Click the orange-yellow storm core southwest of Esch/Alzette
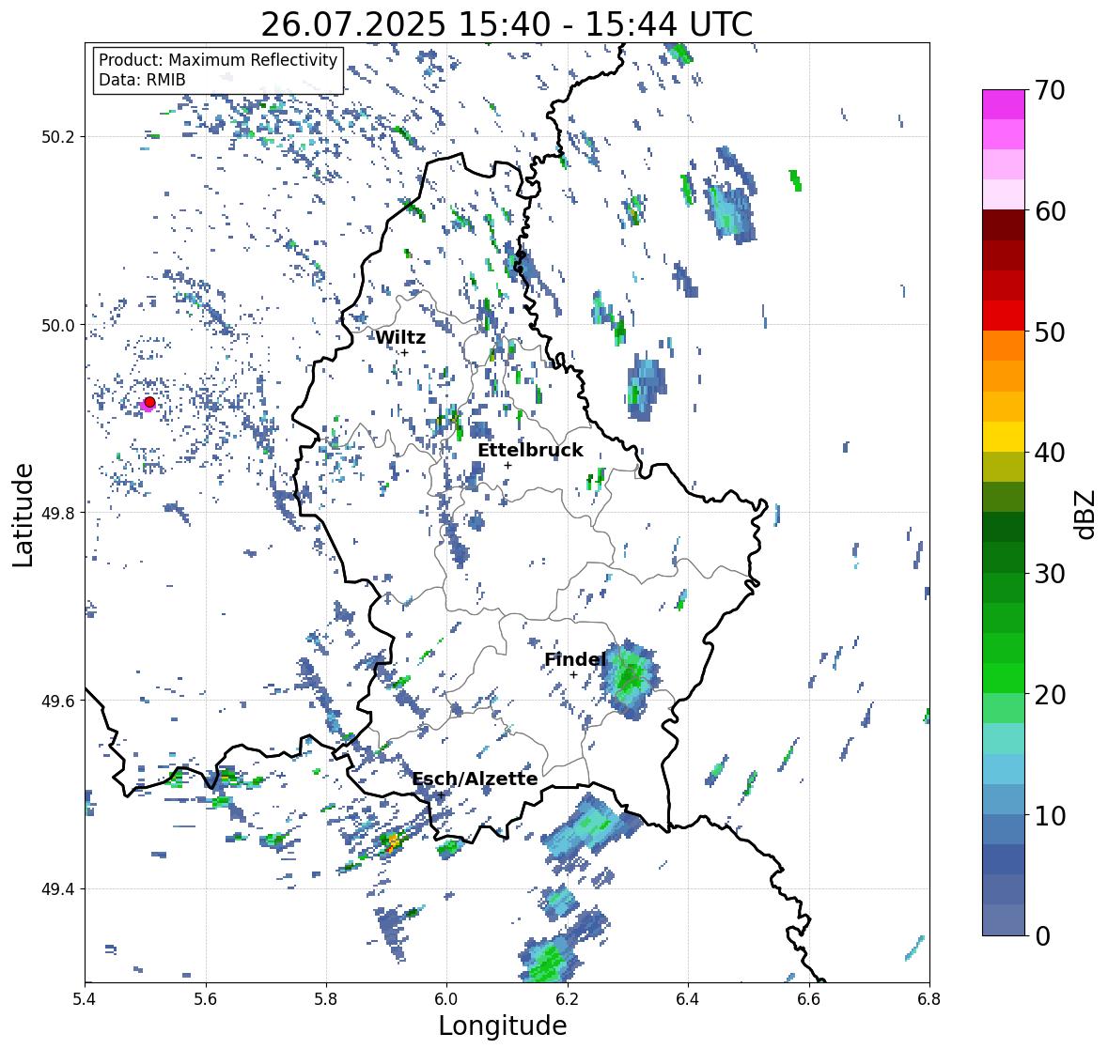Screen dimensions: 1108x1049 pyautogui.click(x=392, y=841)
